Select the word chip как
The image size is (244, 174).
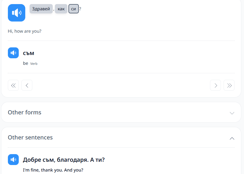click(61, 9)
